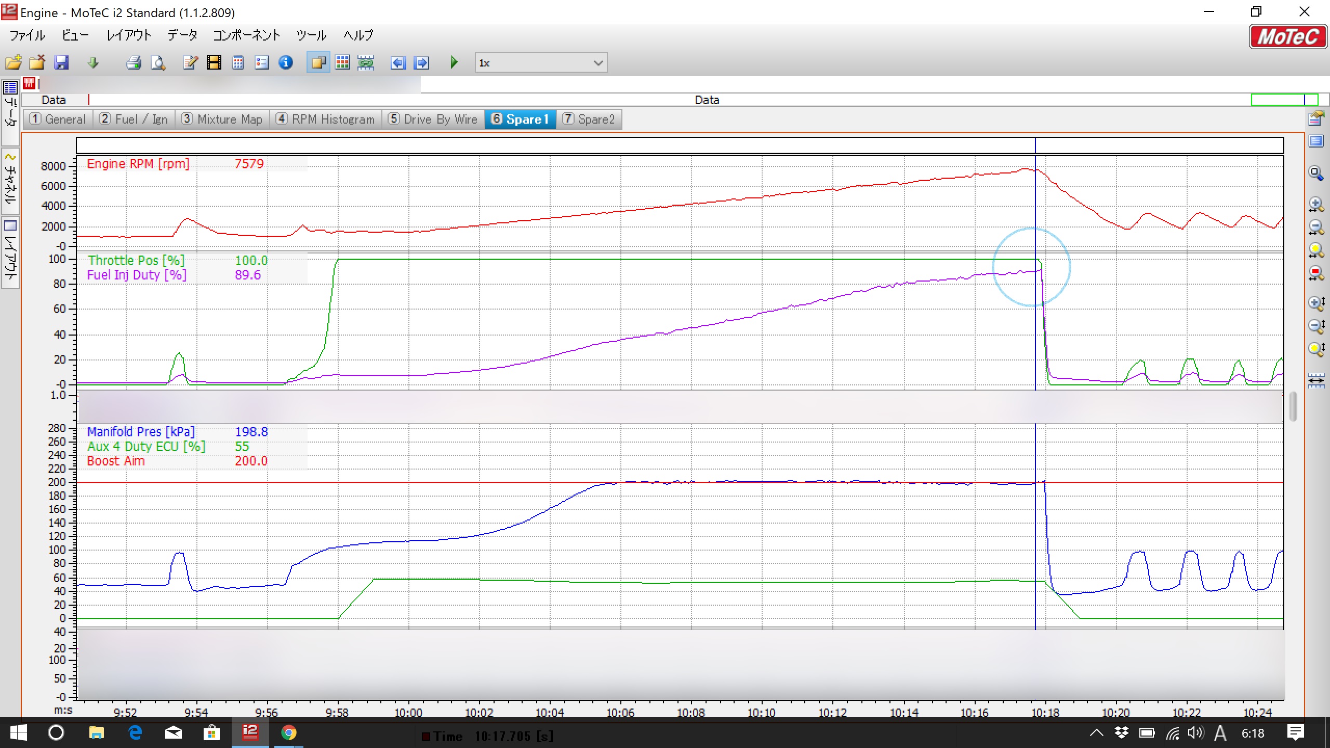Expand the レイアウト side panel
Image resolution: width=1330 pixels, height=748 pixels.
coord(10,253)
